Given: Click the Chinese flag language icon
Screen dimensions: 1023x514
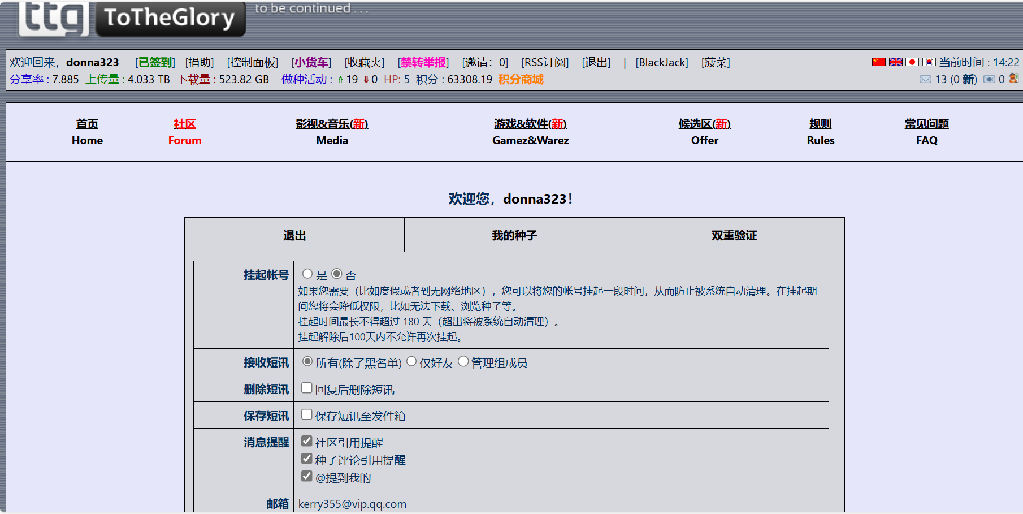Looking at the screenshot, I should (x=878, y=62).
